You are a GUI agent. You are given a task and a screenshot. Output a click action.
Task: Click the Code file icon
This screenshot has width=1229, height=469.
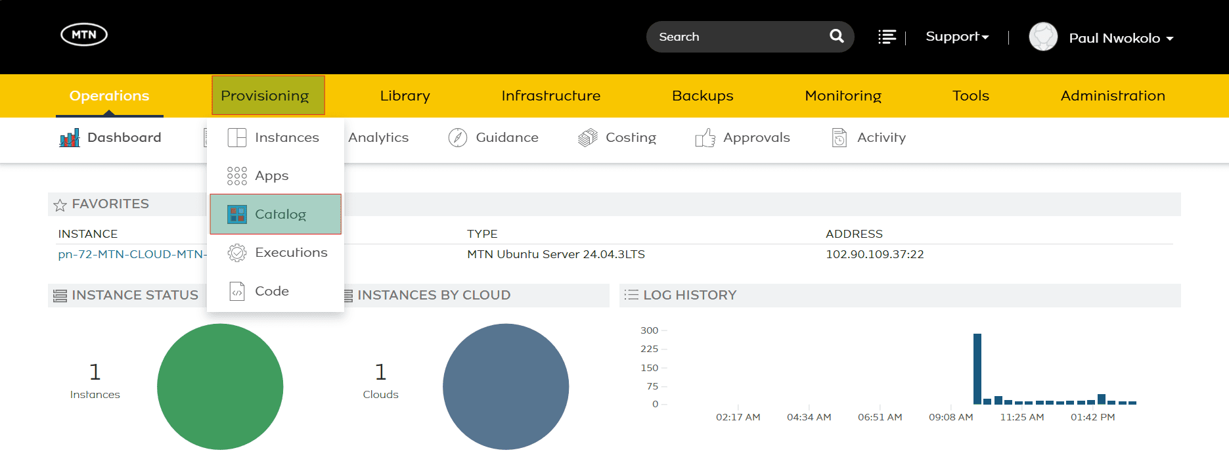click(x=237, y=291)
